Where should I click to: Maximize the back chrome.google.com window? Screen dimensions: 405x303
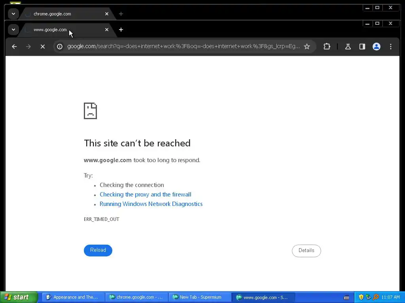377,8
